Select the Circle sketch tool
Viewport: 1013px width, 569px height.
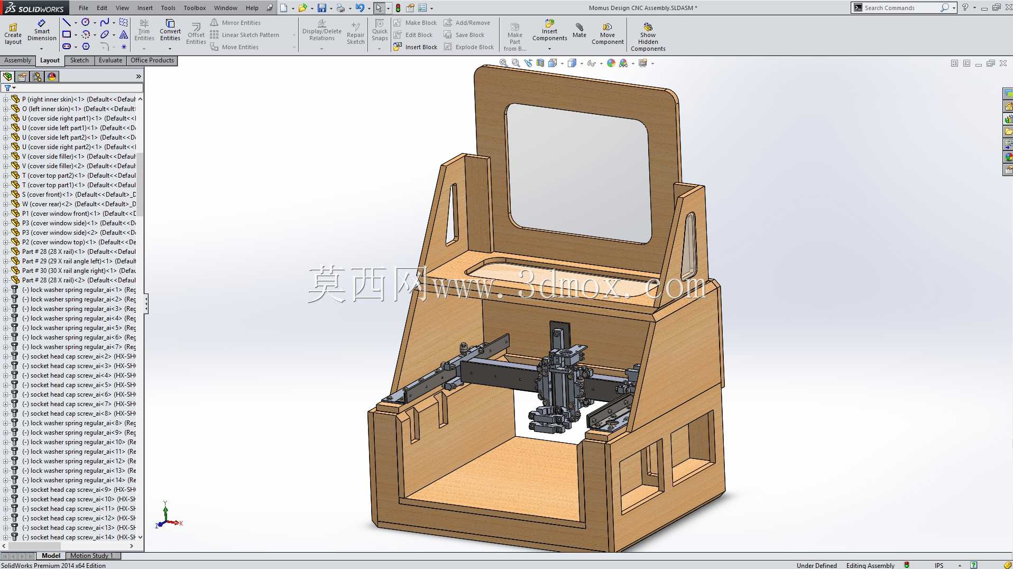86,22
